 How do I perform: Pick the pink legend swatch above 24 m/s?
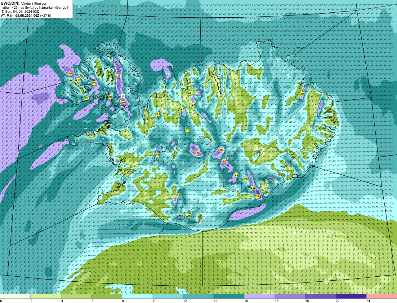[382, 296]
